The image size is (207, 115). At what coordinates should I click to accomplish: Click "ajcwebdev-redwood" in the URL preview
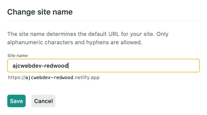49,78
